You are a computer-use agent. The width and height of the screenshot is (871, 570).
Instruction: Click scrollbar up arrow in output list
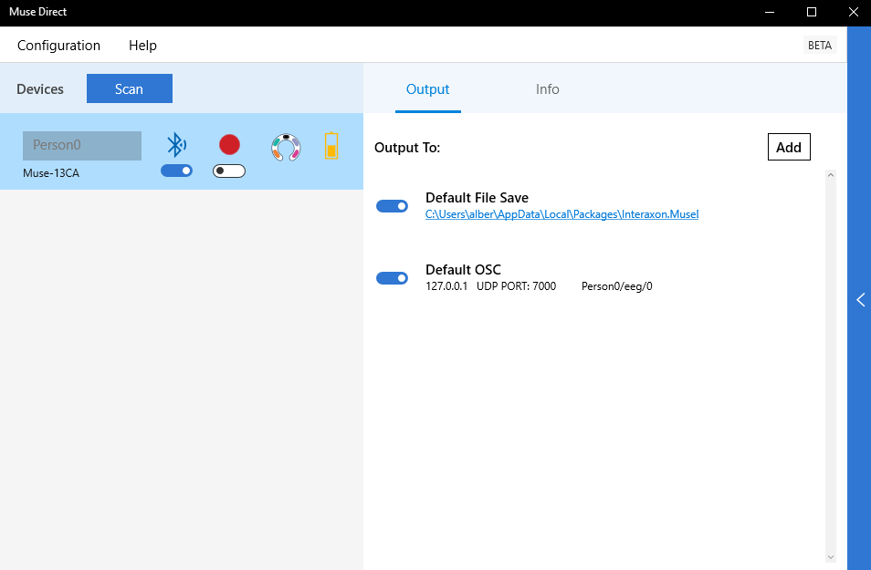tap(831, 175)
